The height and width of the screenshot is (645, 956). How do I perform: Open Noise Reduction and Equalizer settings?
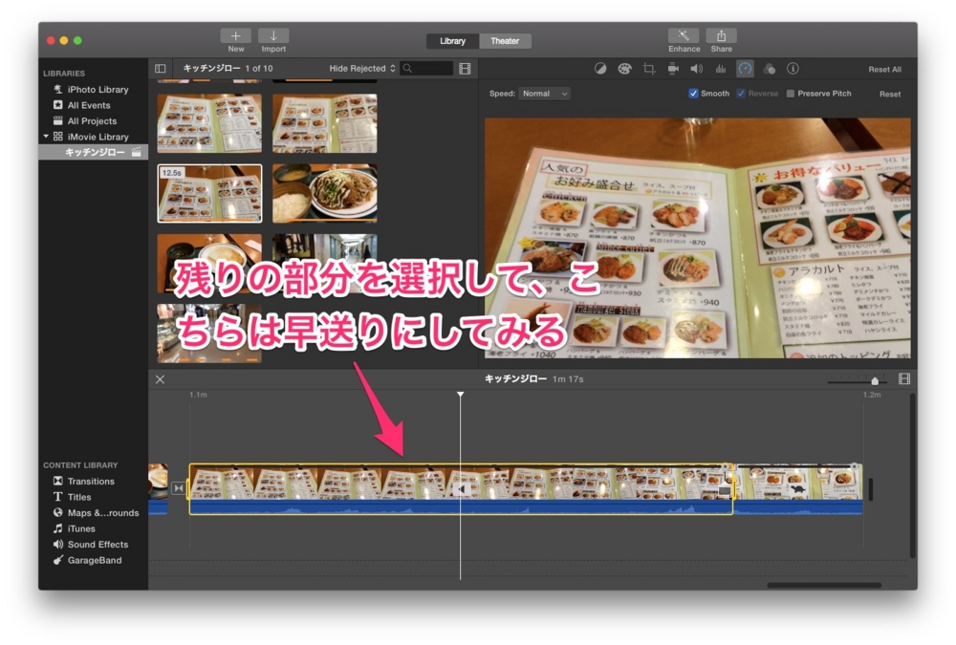pos(720,68)
